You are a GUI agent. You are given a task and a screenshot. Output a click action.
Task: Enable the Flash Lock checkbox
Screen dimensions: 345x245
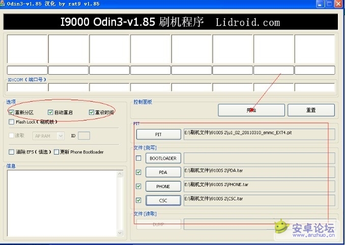pyautogui.click(x=11, y=121)
